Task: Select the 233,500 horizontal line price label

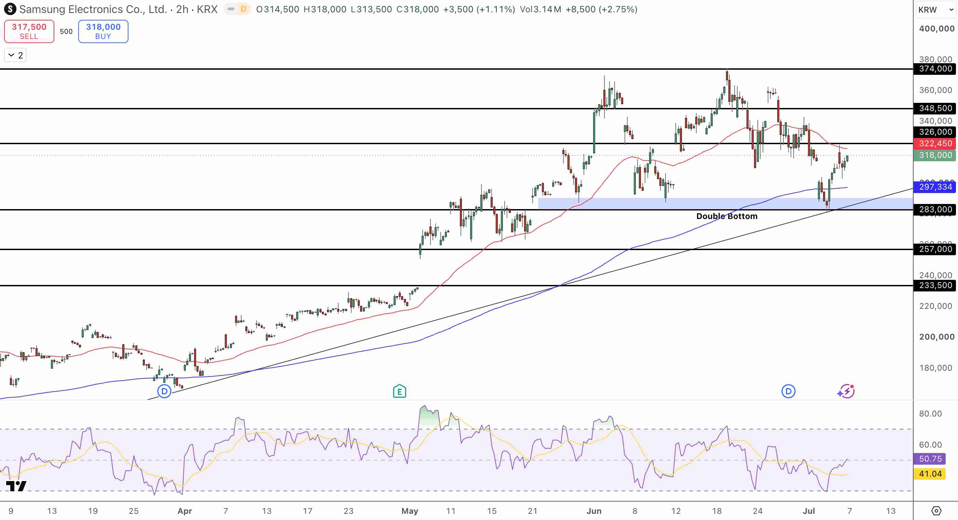Action: (x=935, y=285)
